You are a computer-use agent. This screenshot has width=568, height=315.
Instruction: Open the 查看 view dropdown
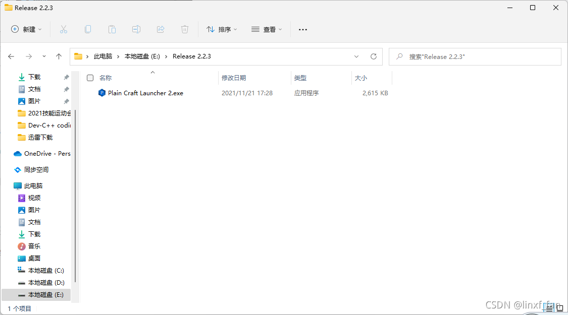267,29
